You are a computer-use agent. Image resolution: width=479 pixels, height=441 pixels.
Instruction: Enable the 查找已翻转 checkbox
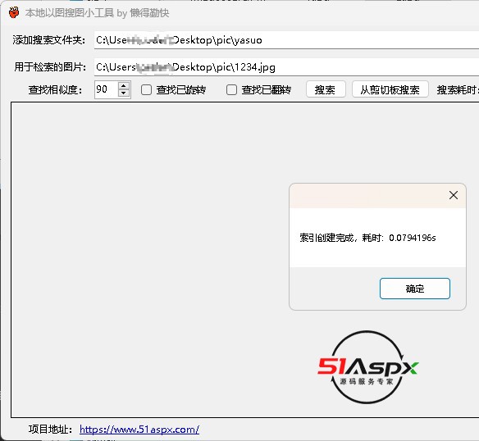coord(231,90)
